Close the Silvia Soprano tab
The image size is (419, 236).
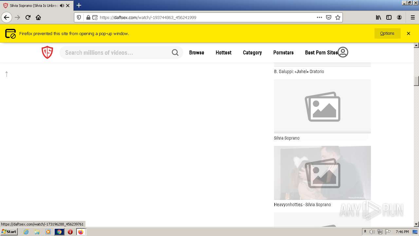pos(68,6)
